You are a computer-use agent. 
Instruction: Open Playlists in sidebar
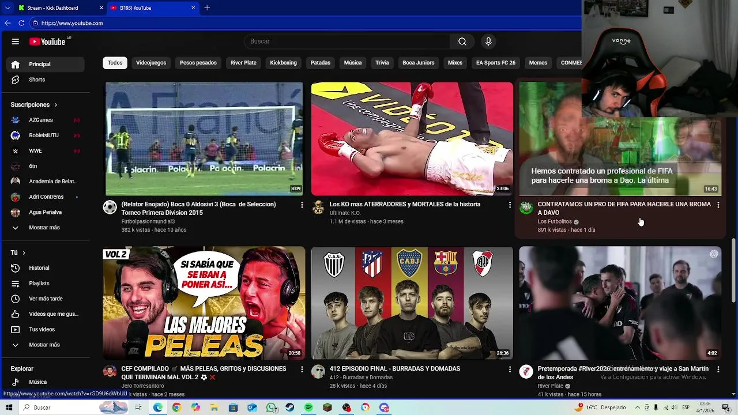click(x=45, y=284)
